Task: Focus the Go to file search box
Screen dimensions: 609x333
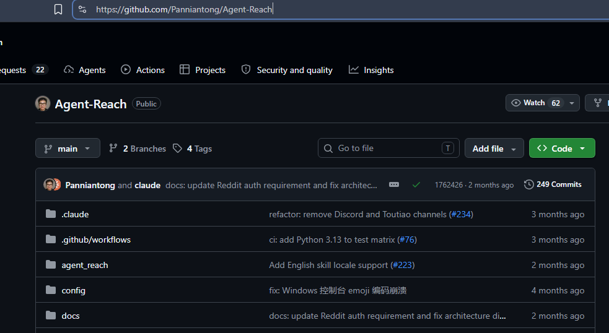Action: 388,149
